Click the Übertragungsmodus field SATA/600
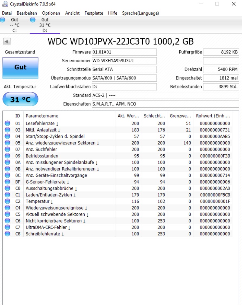The image size is (242, 305). pos(124,78)
